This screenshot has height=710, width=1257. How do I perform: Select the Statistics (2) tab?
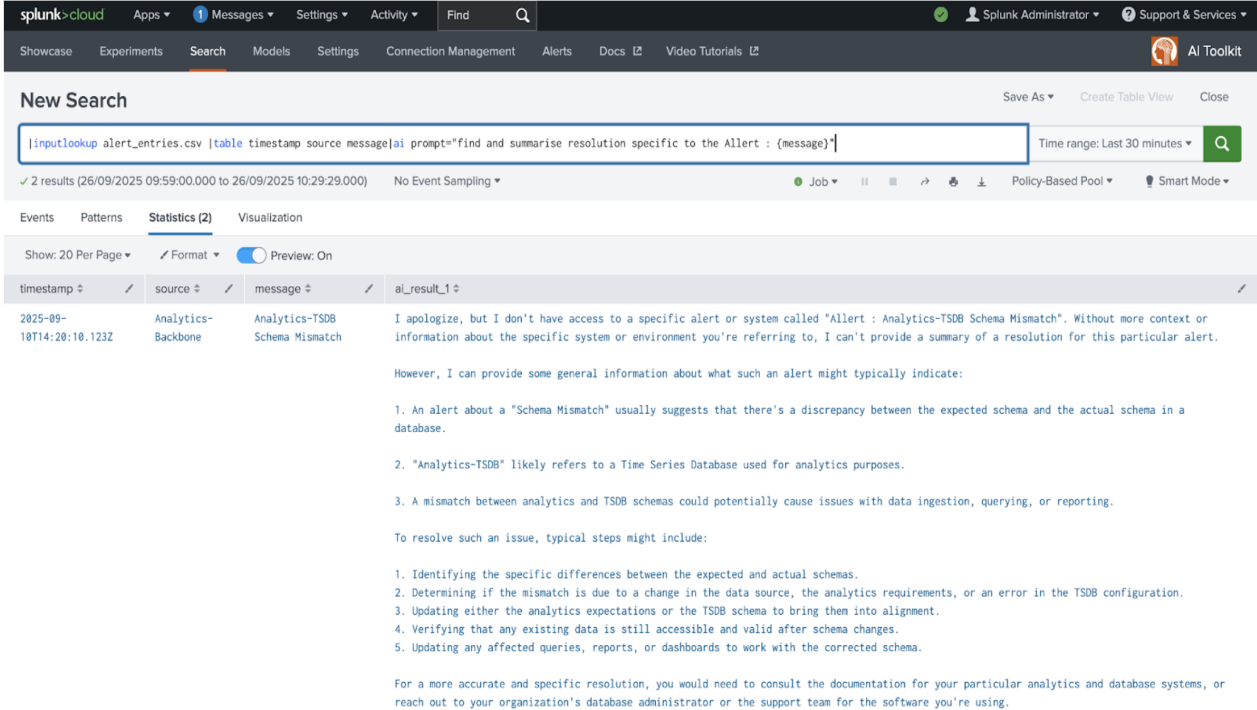pos(180,218)
